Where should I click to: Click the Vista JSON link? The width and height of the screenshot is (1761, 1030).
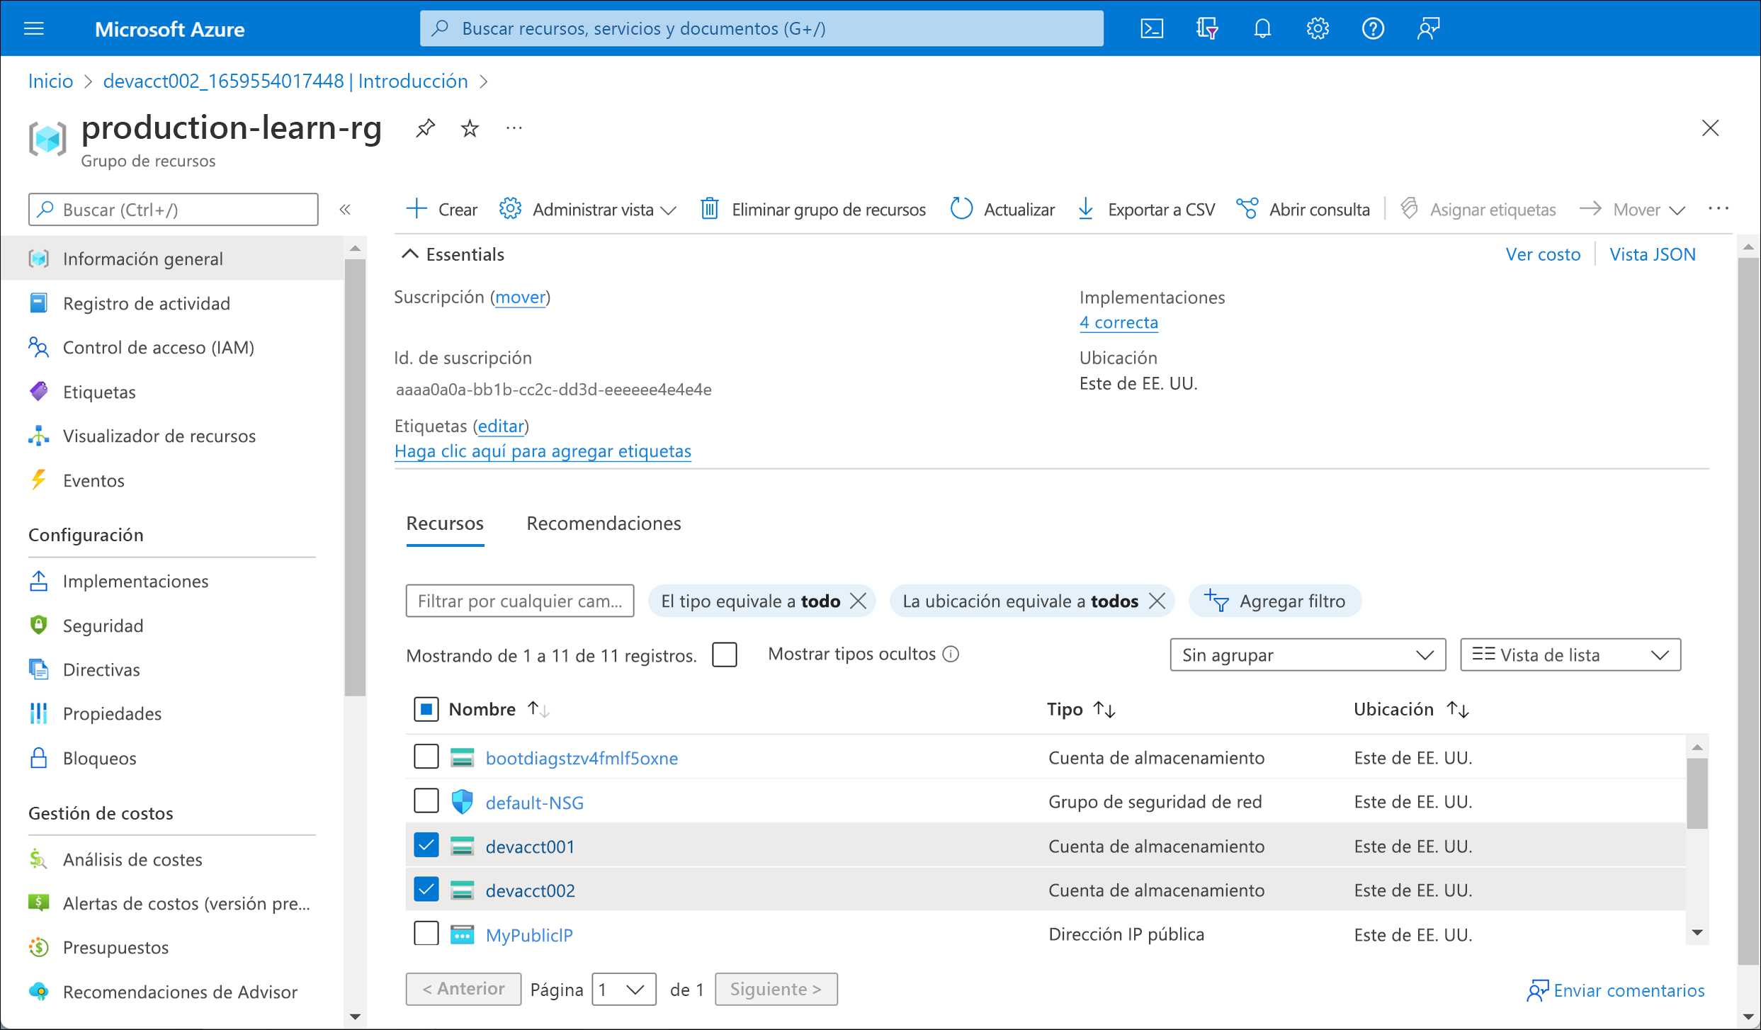1653,254
